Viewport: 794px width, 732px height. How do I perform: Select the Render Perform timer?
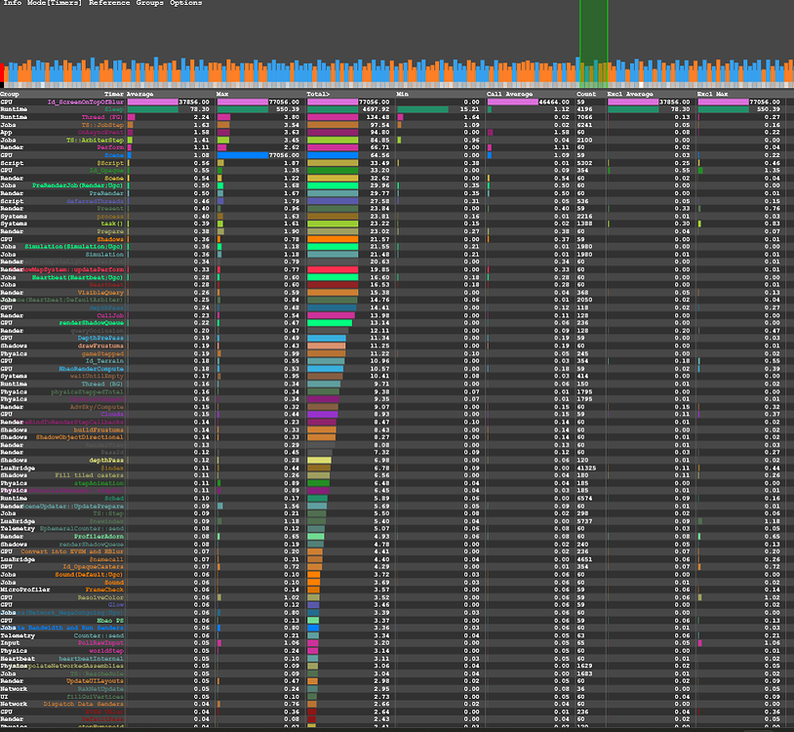coord(110,147)
